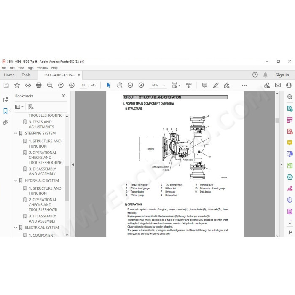Zoom in with plus button
Image resolution: width=295 pixels, height=295 pixels.
(x=141, y=85)
